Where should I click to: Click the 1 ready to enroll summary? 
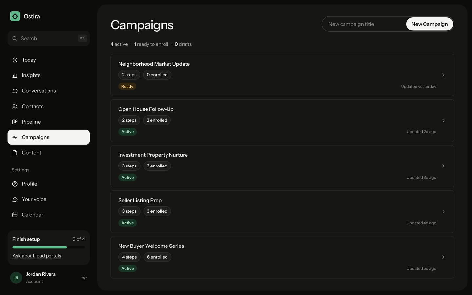point(151,44)
